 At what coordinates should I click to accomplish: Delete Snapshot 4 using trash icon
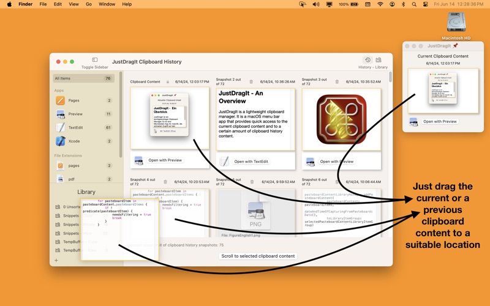coord(165,182)
